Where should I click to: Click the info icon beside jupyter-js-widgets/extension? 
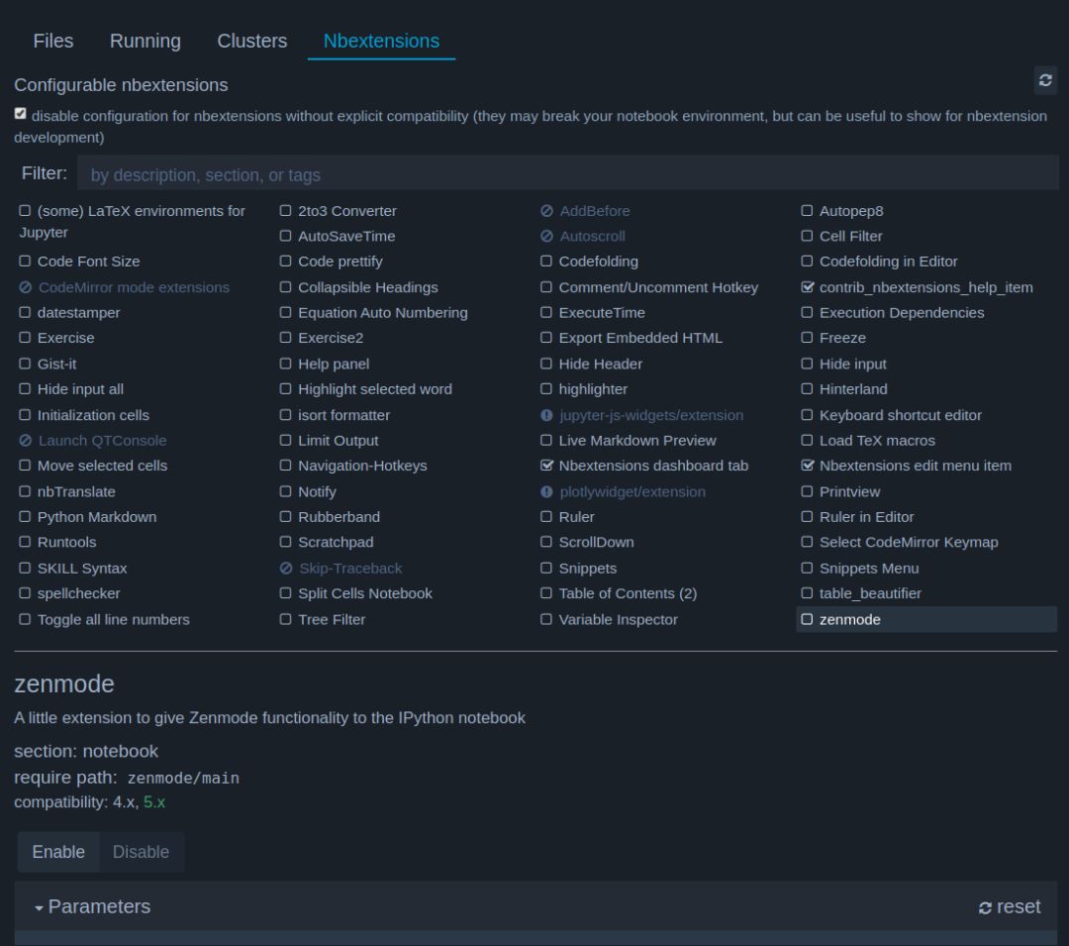pos(546,414)
